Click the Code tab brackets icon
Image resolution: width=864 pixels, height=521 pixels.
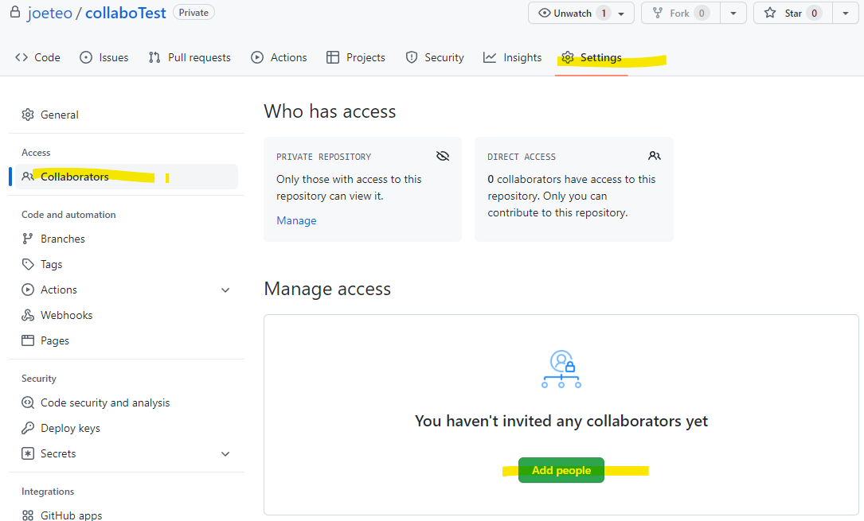coord(22,57)
